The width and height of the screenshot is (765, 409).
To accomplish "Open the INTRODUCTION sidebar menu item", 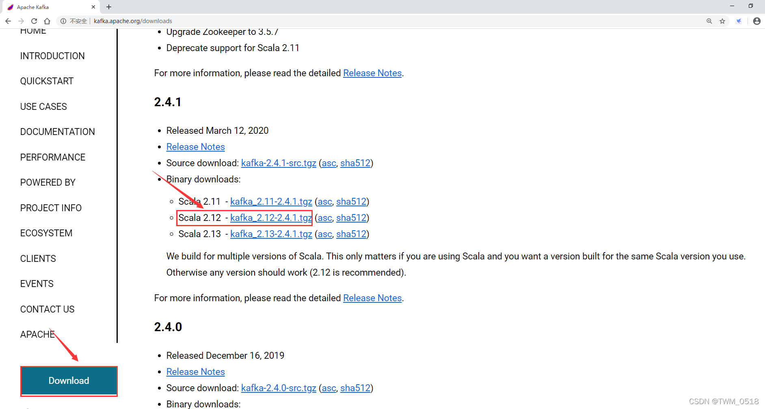I will (x=52, y=56).
